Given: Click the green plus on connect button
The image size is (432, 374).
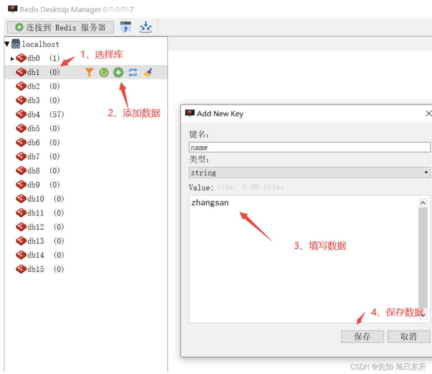Looking at the screenshot, I should coord(19,27).
